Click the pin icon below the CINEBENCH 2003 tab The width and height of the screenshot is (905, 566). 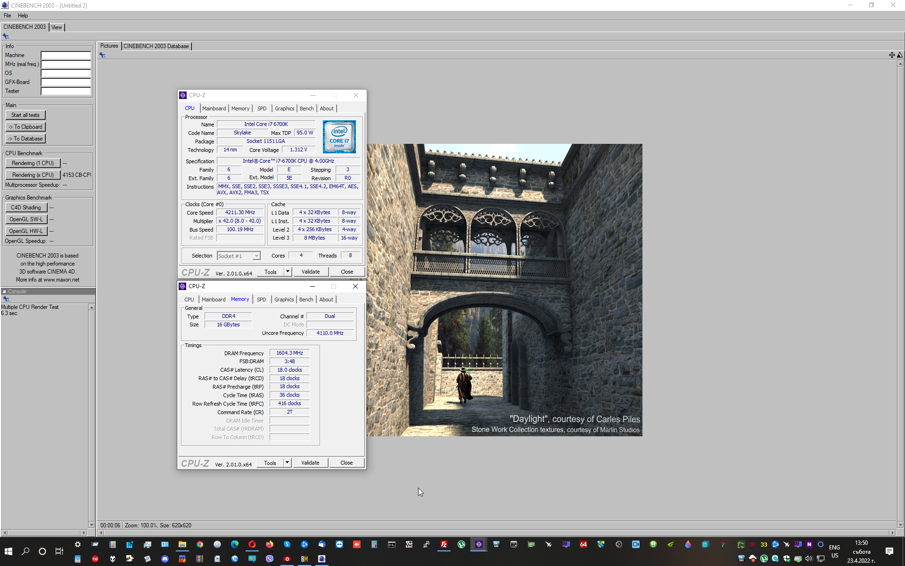(x=6, y=36)
